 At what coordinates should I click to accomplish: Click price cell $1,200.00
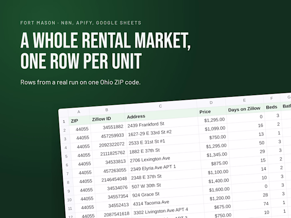point(217,198)
